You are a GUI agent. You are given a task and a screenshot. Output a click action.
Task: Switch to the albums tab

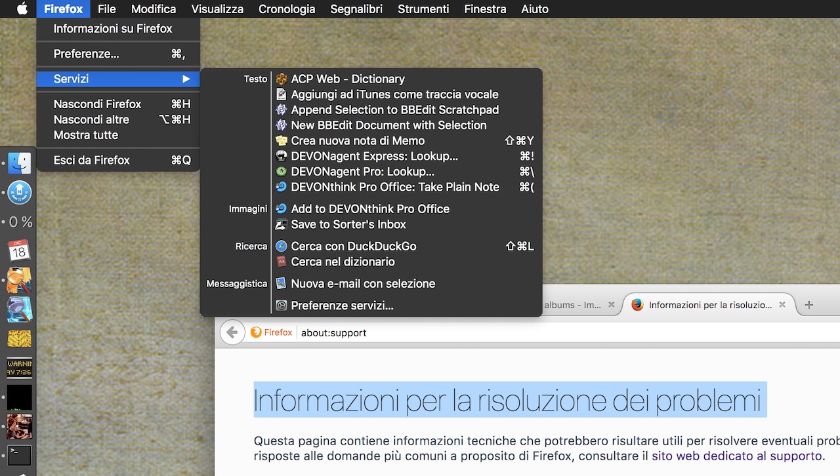click(574, 305)
